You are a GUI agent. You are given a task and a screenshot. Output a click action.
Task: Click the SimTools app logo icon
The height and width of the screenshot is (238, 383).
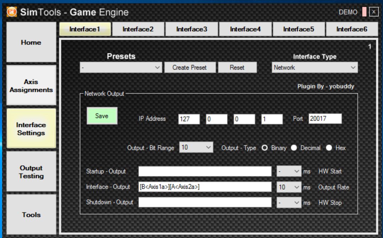(11, 12)
